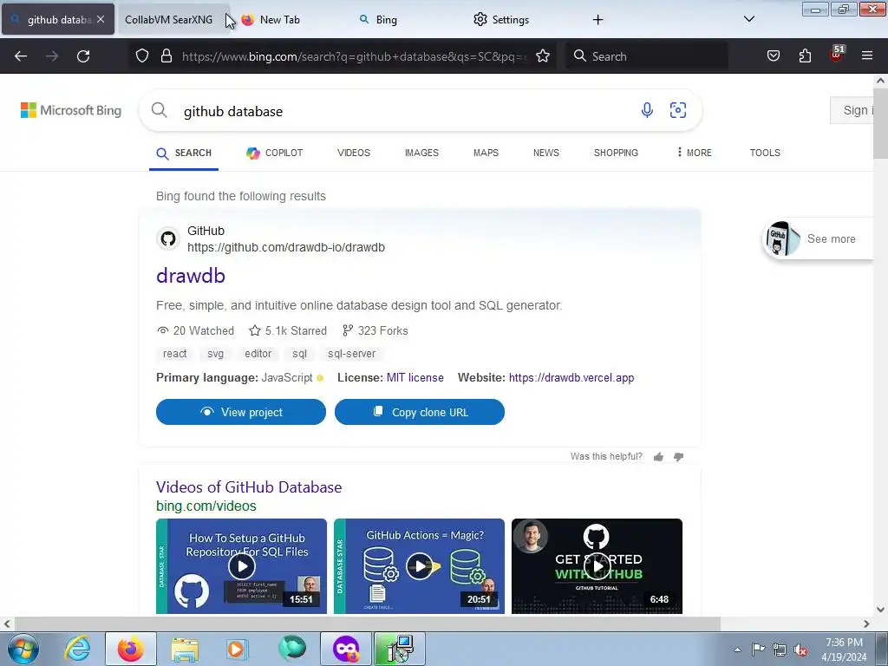Open the MIT license link
888x666 pixels.
click(x=415, y=378)
